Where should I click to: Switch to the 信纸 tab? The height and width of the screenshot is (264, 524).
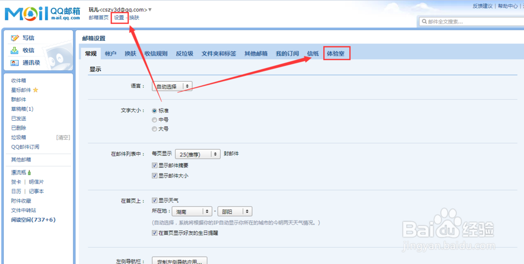click(313, 53)
